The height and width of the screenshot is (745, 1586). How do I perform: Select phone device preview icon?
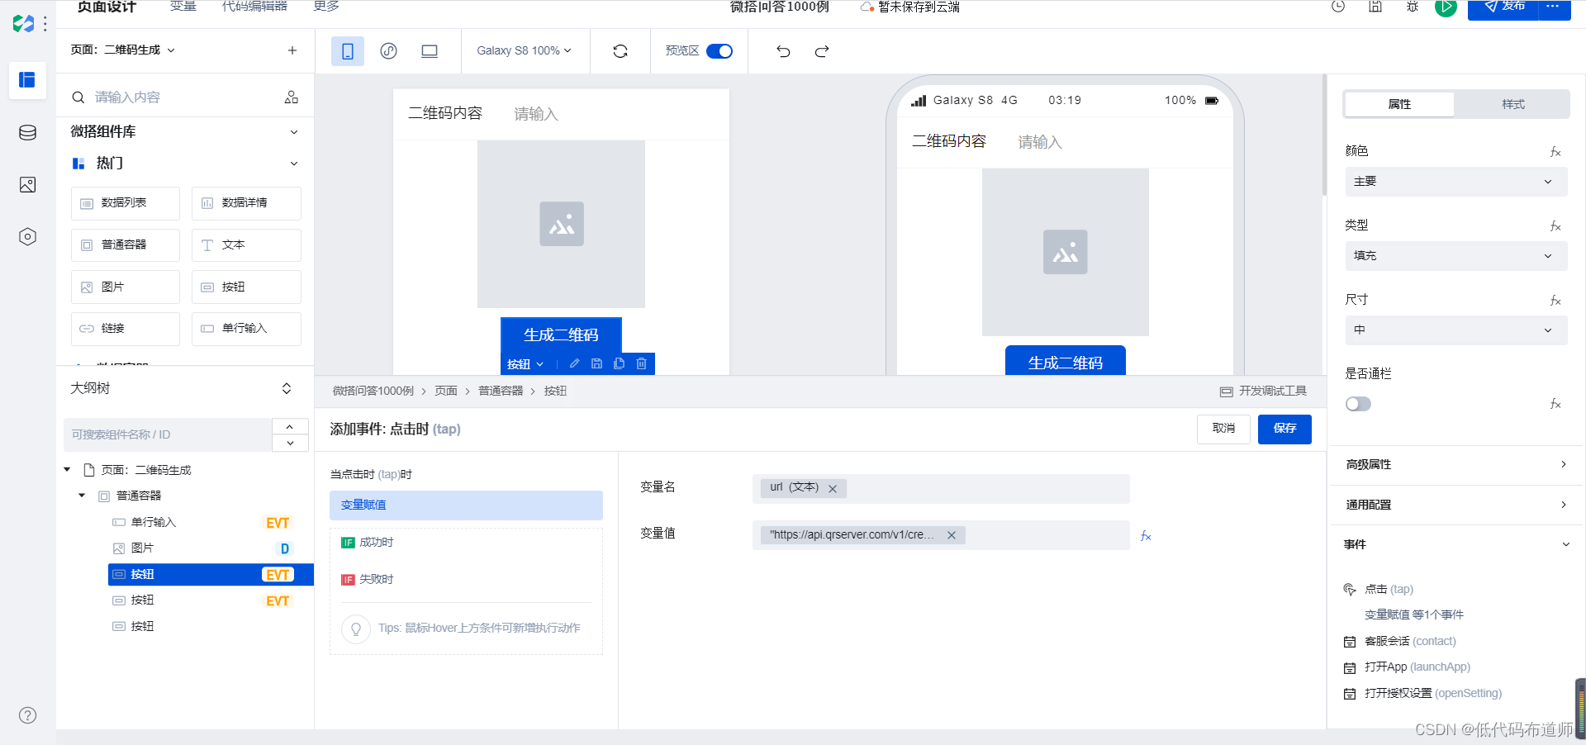tap(348, 51)
